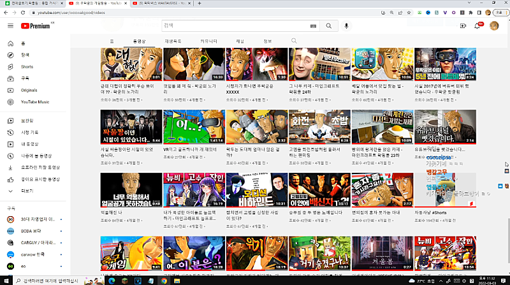The image size is (510, 285).
Task: Open the cafe thumbnail video 10:51
Action: [319, 64]
